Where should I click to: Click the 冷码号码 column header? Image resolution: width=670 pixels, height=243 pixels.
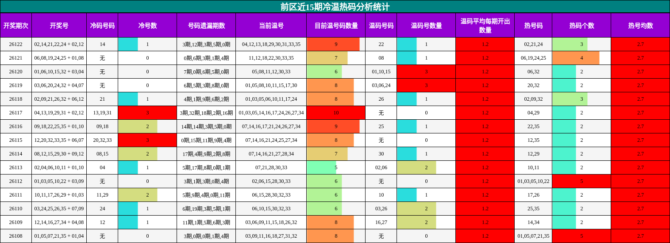pos(102,26)
